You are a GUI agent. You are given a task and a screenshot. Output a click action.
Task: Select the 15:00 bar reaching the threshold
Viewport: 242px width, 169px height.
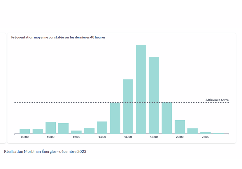click(115, 118)
